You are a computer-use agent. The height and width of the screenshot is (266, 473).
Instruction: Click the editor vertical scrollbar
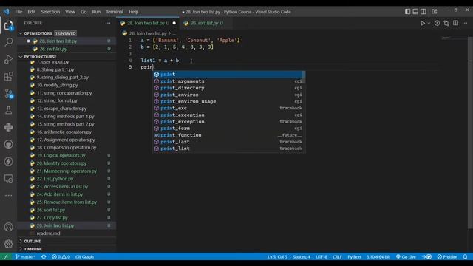pos(470,133)
